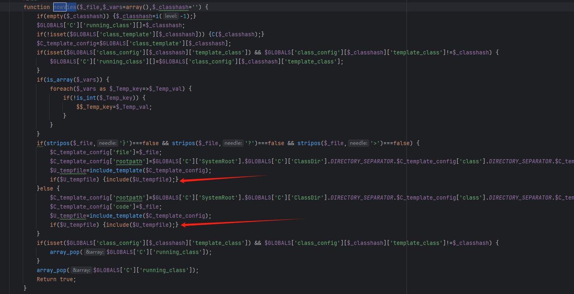Click the 'level:' inlay hint
The width and height of the screenshot is (574, 294).
170,16
